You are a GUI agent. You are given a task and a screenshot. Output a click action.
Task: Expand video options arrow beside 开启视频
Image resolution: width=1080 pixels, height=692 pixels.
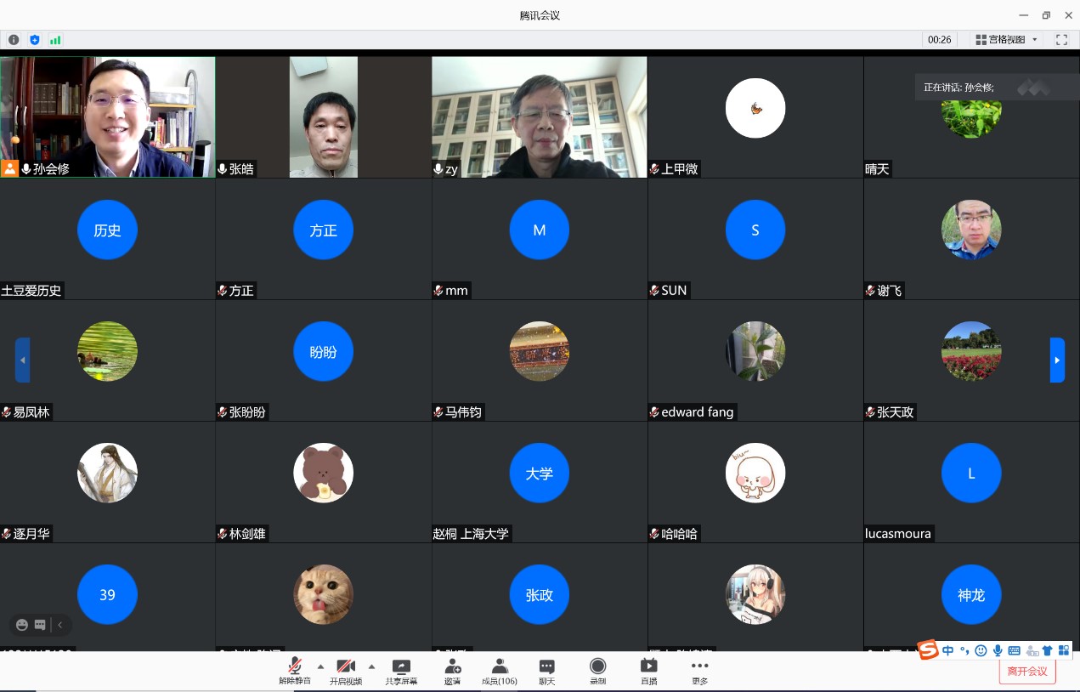pyautogui.click(x=371, y=666)
